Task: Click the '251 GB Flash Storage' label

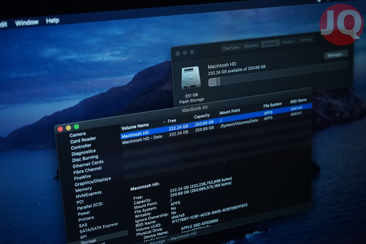Action: click(192, 98)
